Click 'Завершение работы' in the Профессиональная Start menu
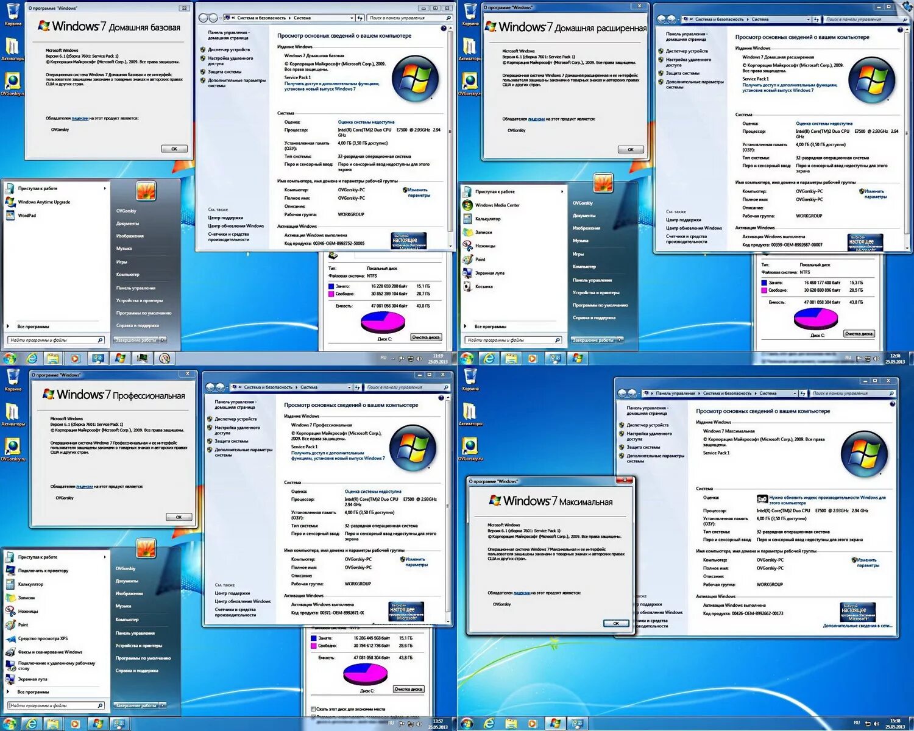The width and height of the screenshot is (914, 731). [x=135, y=705]
